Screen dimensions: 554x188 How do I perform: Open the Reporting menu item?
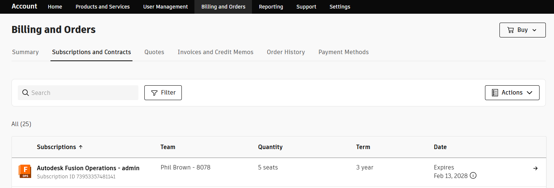[x=271, y=7]
